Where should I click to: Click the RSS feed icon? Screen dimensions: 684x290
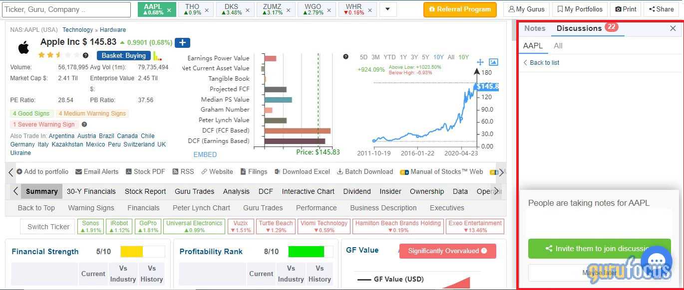click(x=183, y=171)
